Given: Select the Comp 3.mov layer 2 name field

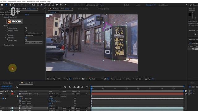Looking at the screenshot, I should tap(34, 108).
